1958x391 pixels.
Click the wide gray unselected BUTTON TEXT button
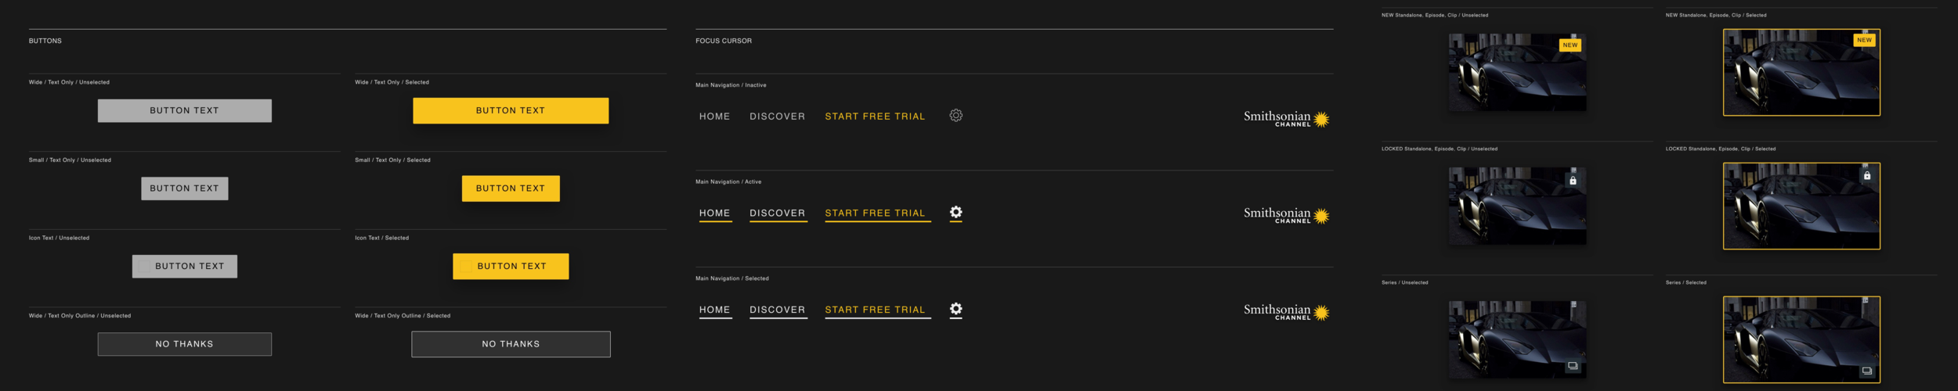coord(185,110)
